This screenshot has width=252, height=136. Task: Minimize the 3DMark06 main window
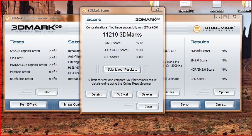click(218, 17)
